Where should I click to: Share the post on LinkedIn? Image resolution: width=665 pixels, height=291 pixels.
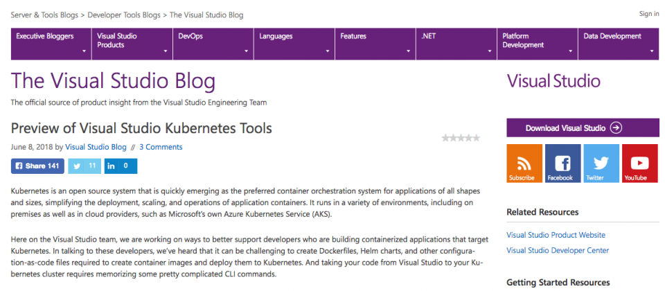[x=121, y=166]
